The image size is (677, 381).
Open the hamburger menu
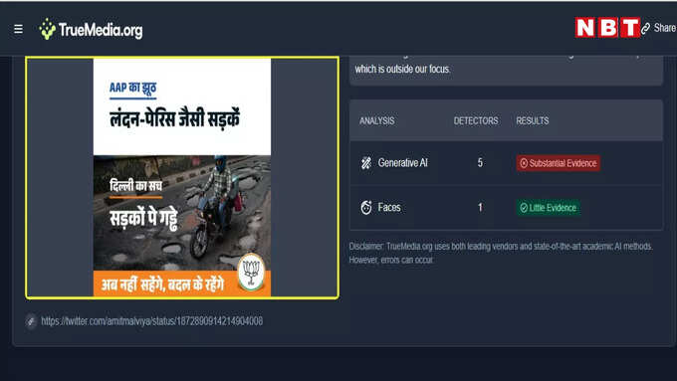tap(18, 29)
